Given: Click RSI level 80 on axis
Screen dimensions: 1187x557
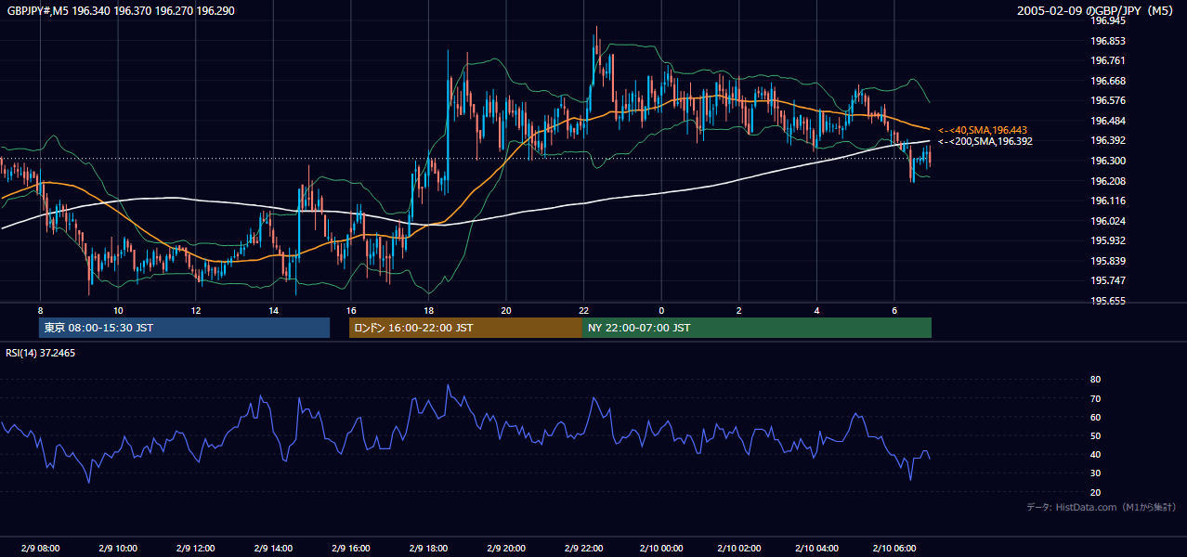Looking at the screenshot, I should tap(1095, 380).
